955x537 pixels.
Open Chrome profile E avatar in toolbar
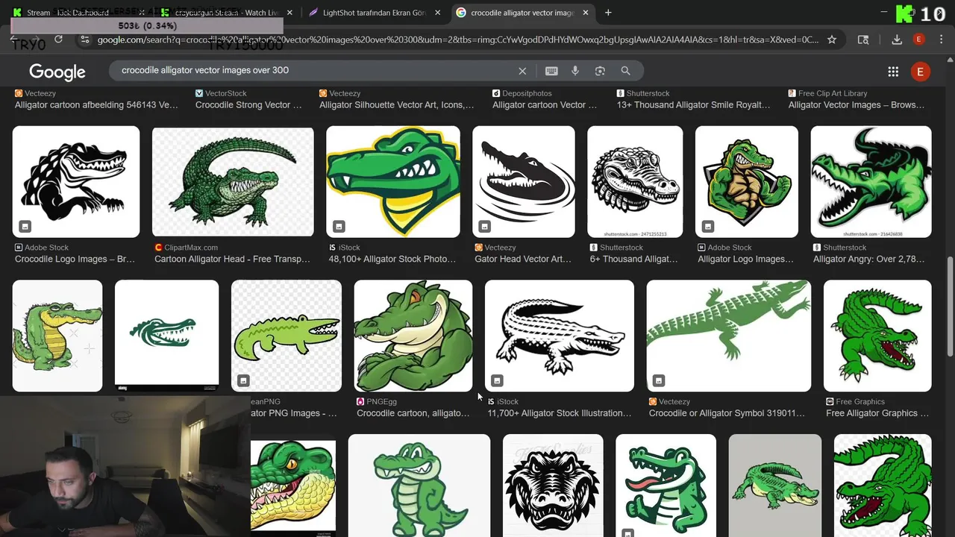pos(919,40)
